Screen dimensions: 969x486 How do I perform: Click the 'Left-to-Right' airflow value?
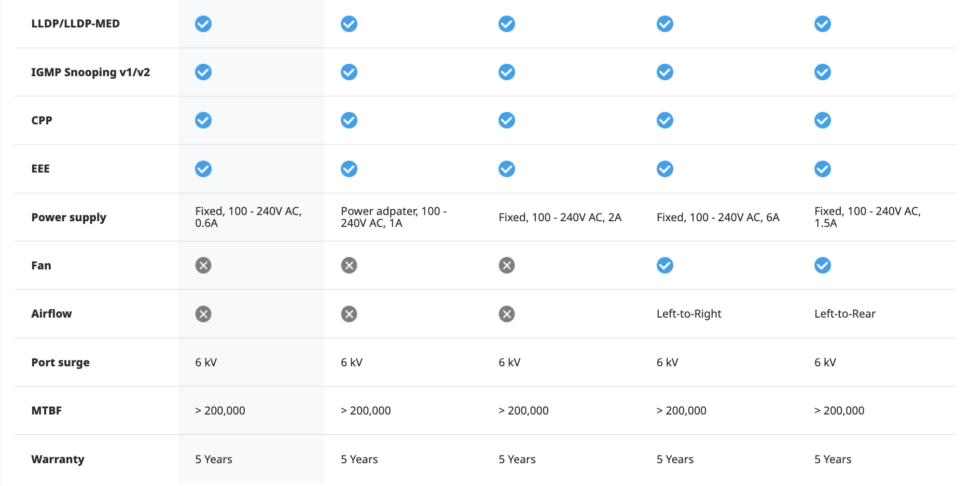click(688, 314)
